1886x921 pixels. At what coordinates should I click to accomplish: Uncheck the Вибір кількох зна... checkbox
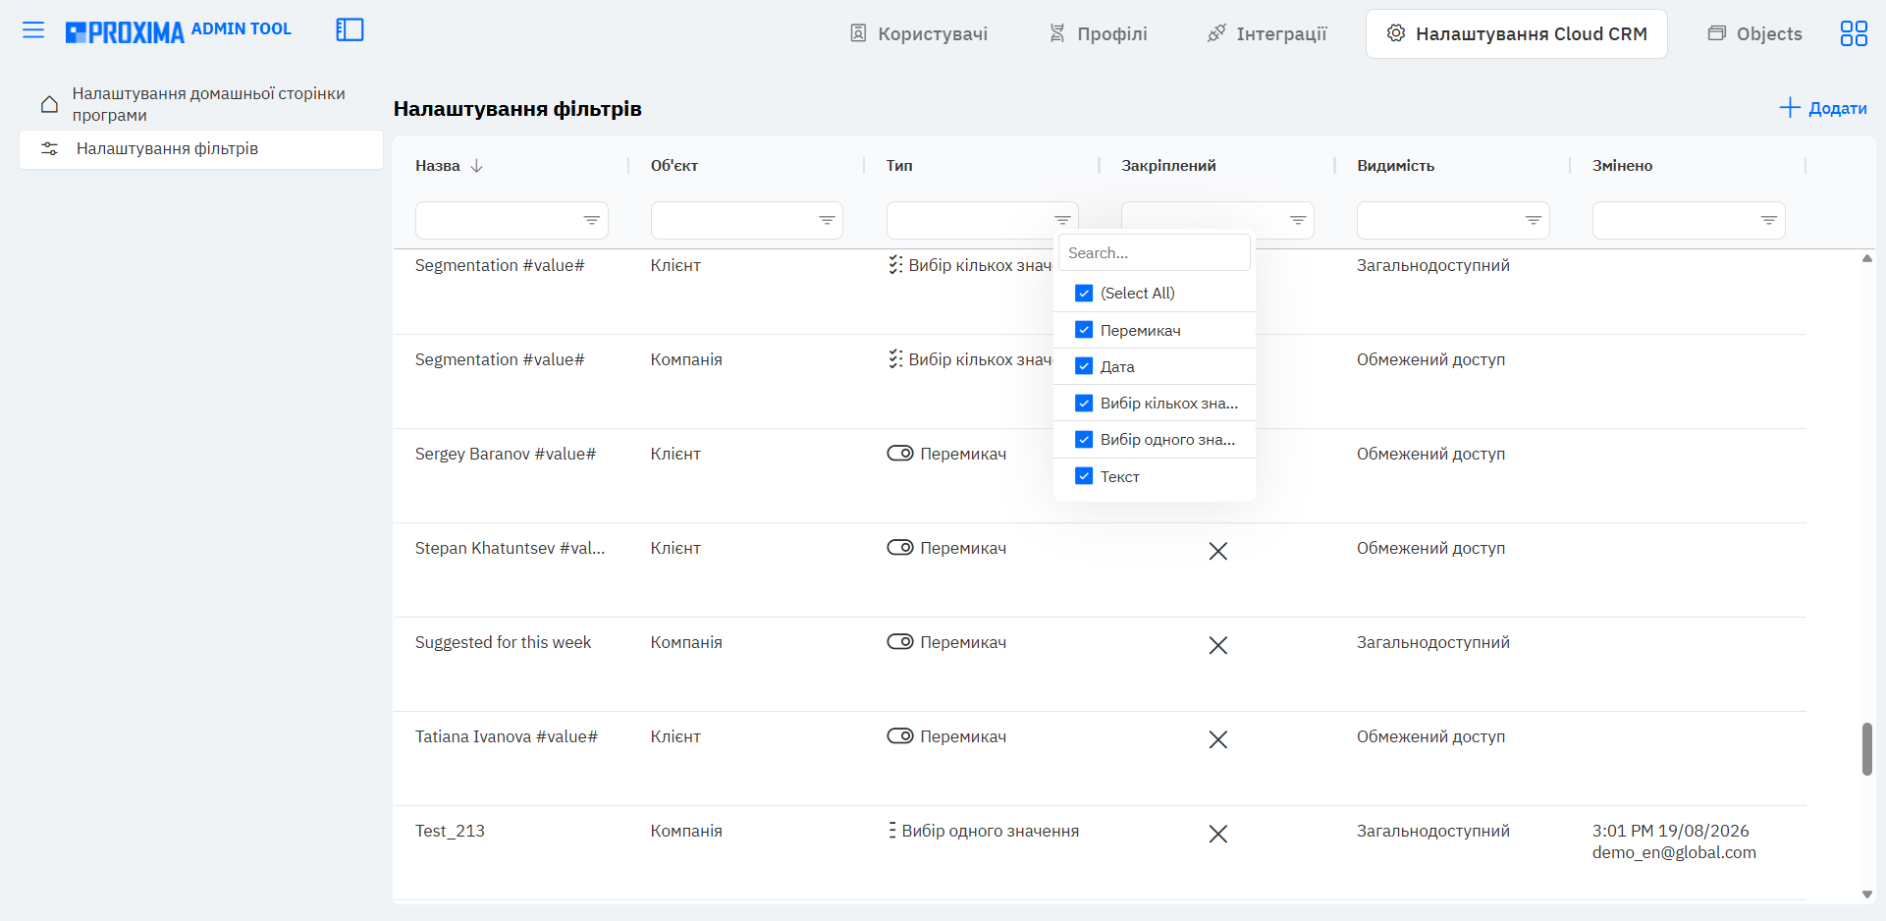click(x=1084, y=404)
